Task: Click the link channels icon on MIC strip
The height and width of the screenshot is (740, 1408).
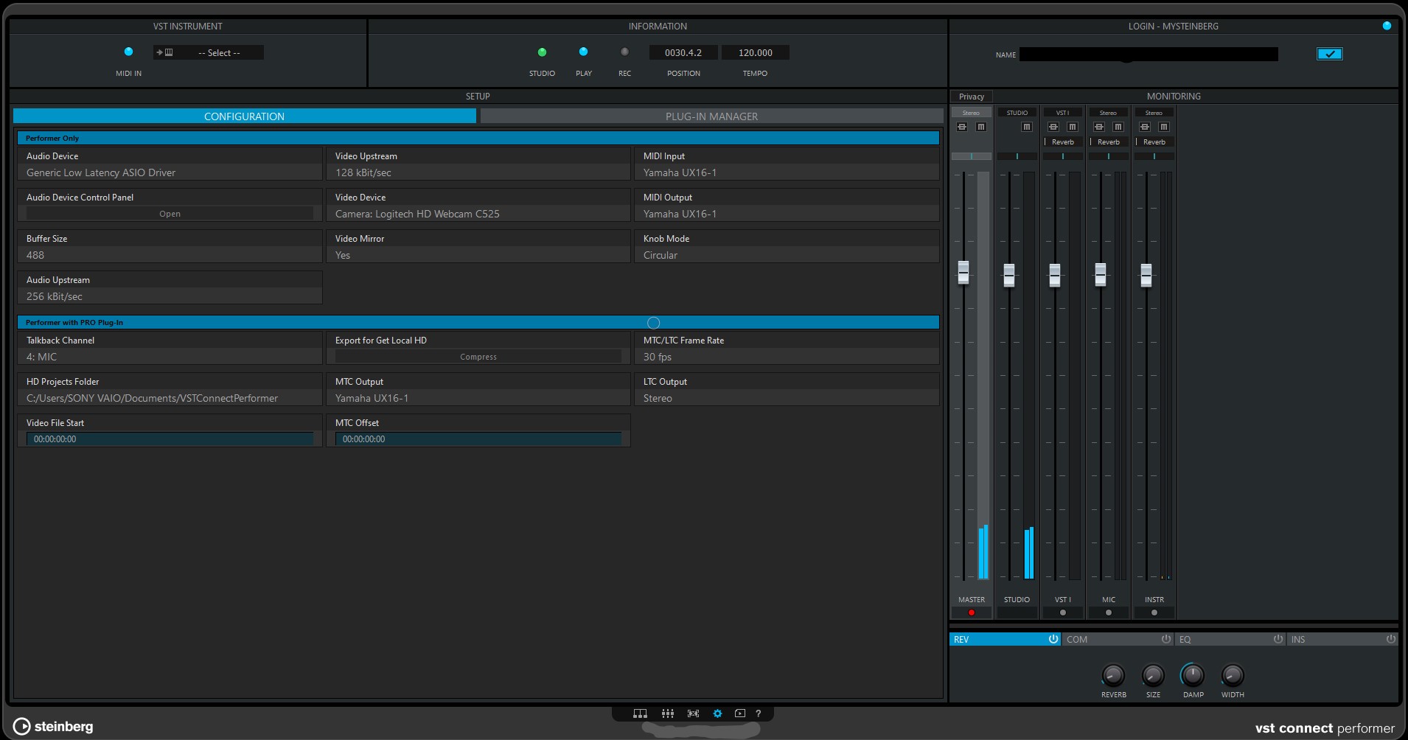Action: click(x=1099, y=127)
